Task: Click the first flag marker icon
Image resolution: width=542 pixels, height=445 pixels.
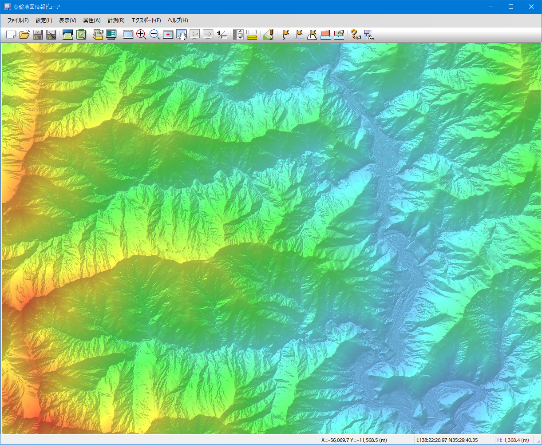Action: coord(285,34)
